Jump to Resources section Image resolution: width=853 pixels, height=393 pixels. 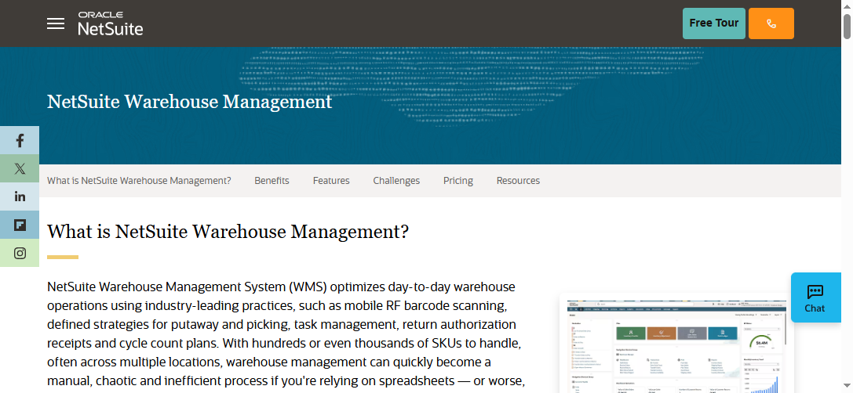518,180
